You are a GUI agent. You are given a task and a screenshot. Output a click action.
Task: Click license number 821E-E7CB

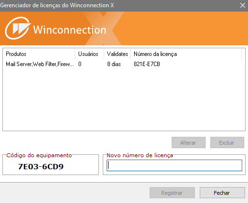[x=147, y=64]
